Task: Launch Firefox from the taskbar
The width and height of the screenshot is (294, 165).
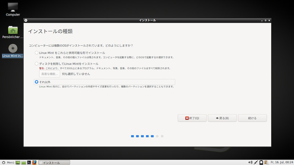Action: (x=34, y=162)
